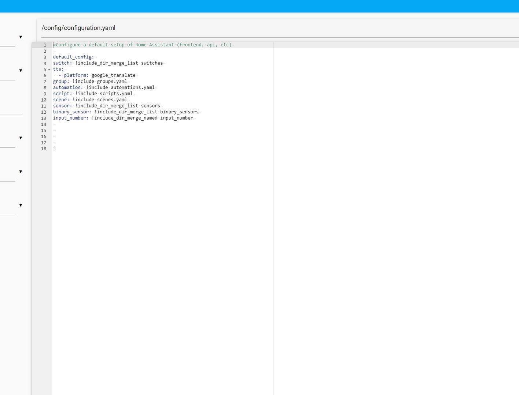Select line number 3 in gutter
This screenshot has height=395, width=519.
pyautogui.click(x=45, y=57)
